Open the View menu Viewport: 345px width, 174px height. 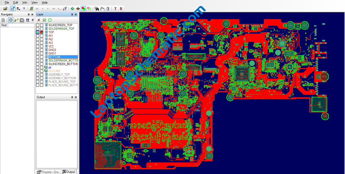35,3
